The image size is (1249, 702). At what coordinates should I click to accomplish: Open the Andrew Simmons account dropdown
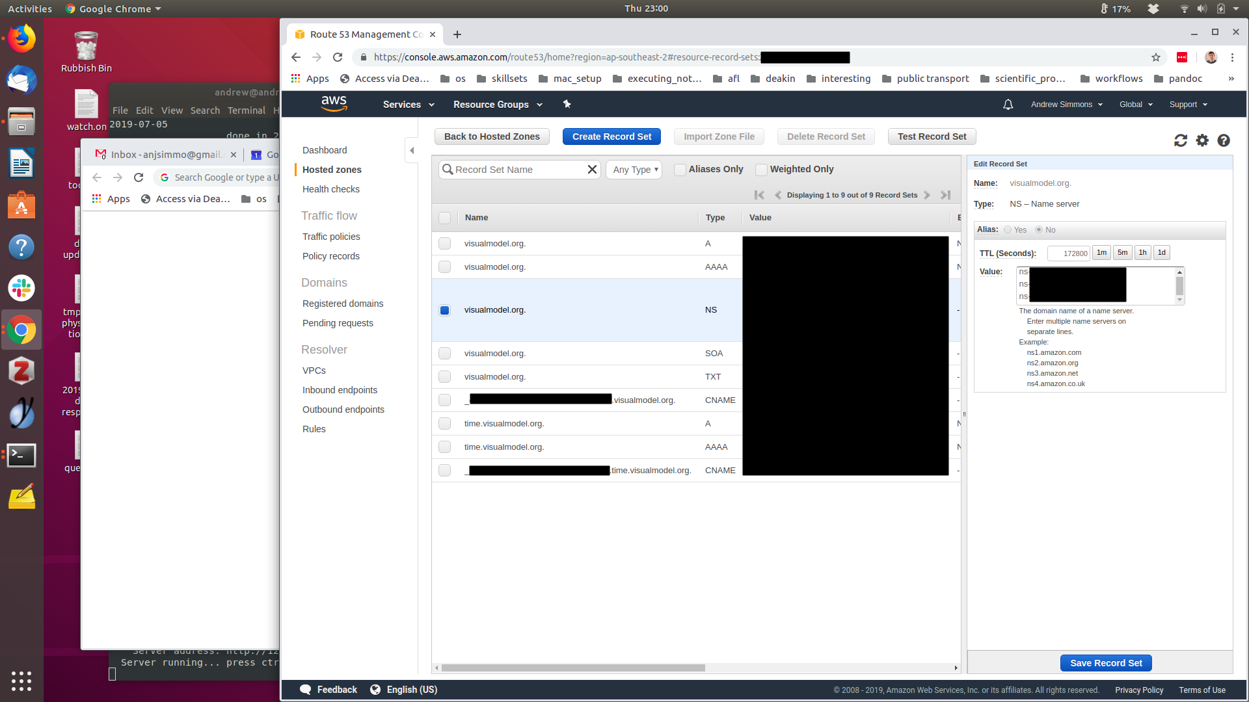point(1066,105)
